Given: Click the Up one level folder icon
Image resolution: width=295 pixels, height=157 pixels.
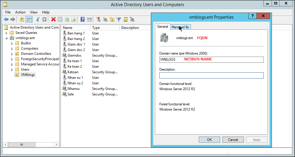Looking at the screenshot, I should 22,20.
